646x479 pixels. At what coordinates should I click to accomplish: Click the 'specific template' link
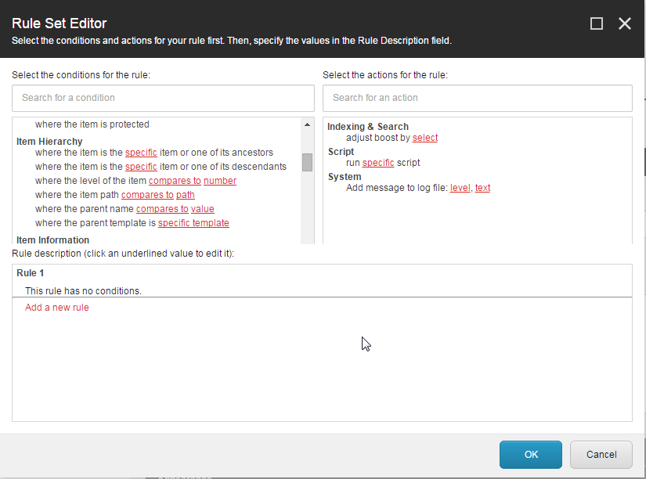[193, 223]
